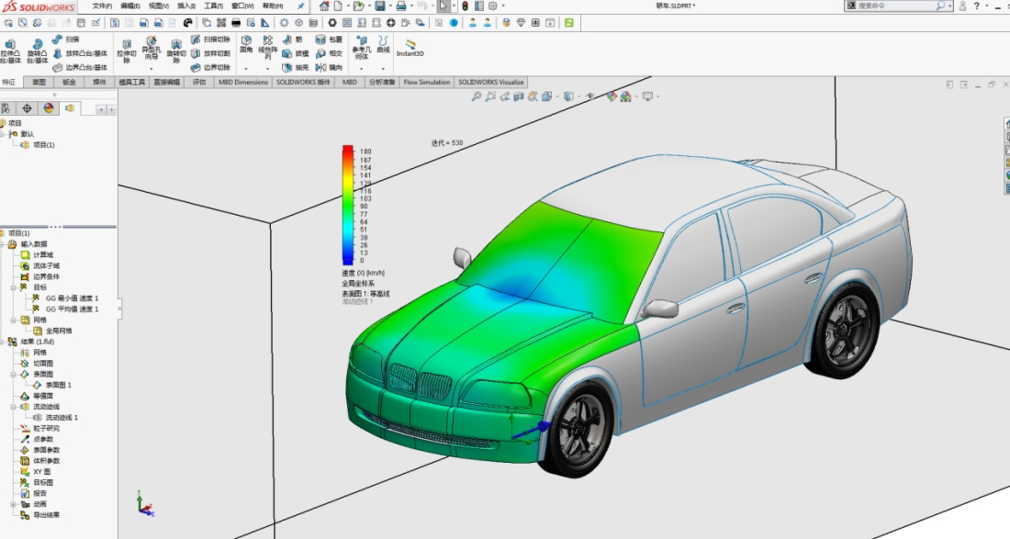
Task: Select the 相交 intersect tool
Action: pos(329,53)
